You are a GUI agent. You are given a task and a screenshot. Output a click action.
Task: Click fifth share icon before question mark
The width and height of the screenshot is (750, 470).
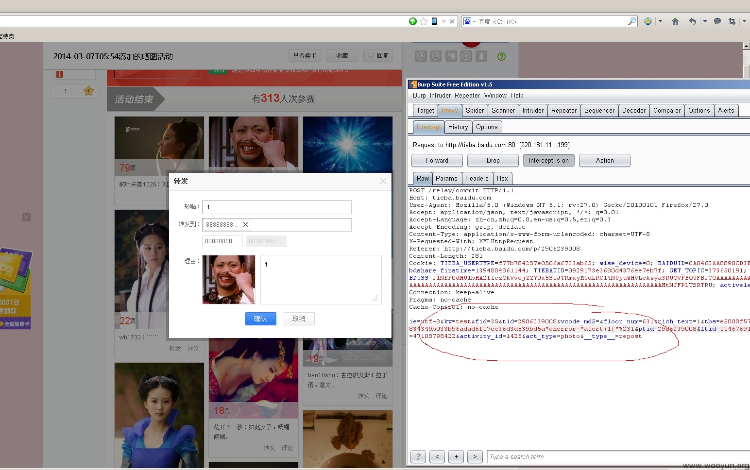(481, 56)
